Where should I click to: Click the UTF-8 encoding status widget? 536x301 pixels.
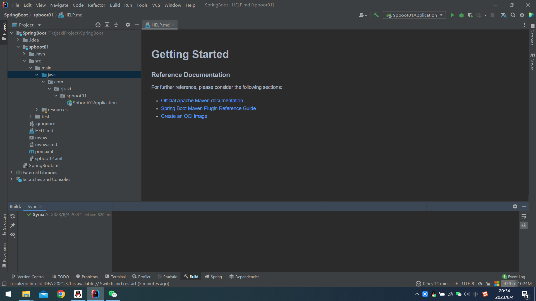click(468, 284)
